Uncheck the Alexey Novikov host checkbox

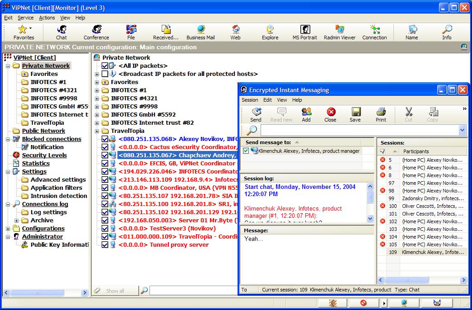pos(105,139)
